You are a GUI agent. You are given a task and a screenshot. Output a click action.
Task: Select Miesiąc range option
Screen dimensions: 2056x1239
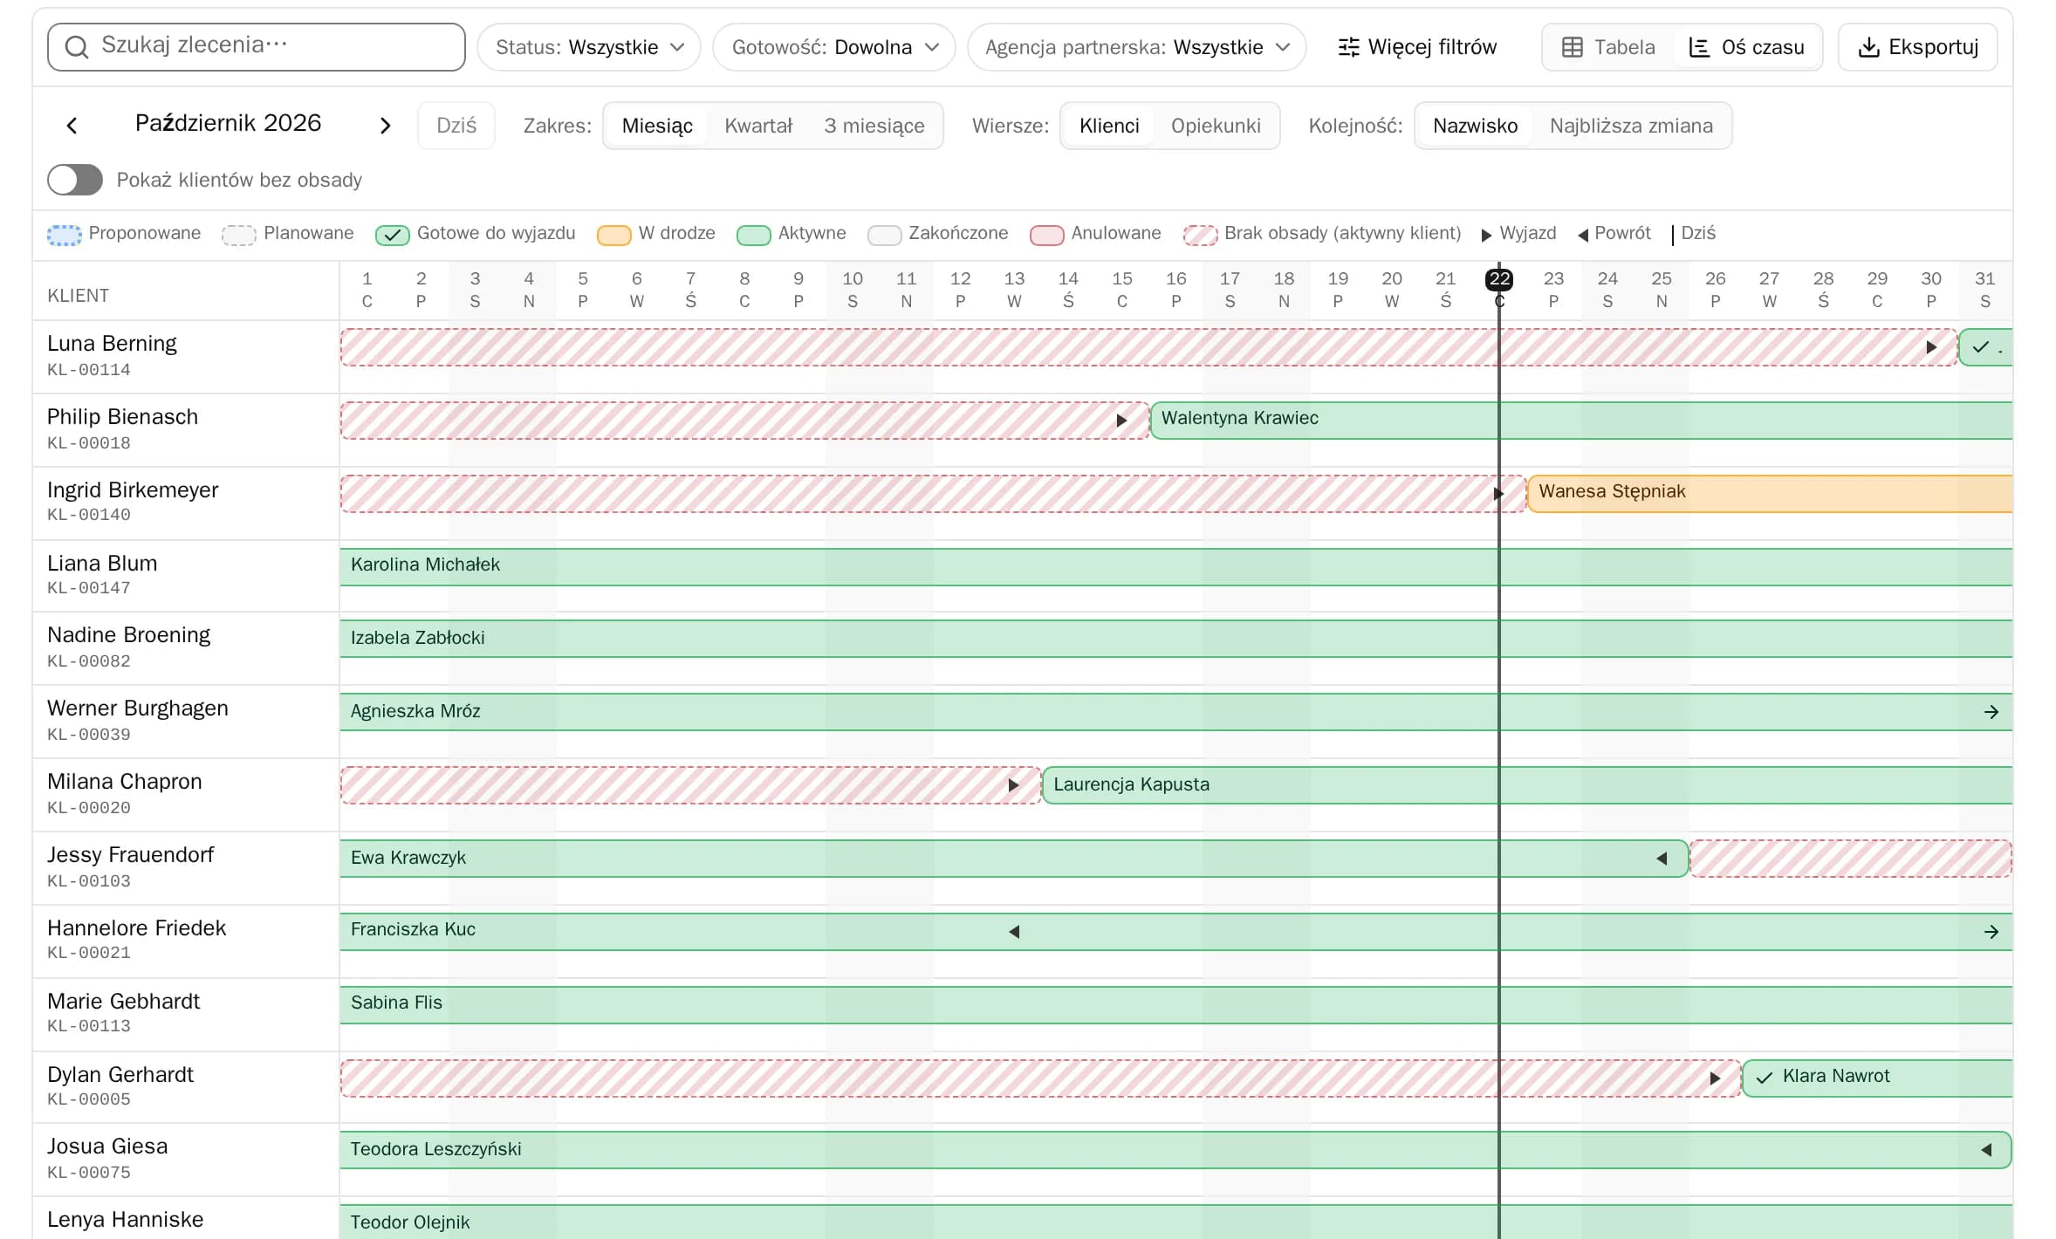click(657, 126)
